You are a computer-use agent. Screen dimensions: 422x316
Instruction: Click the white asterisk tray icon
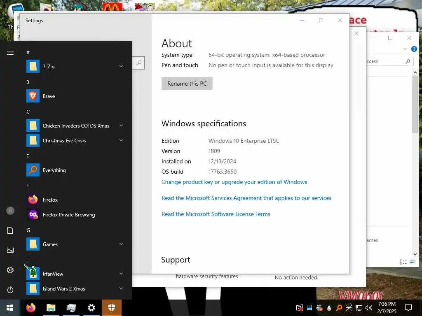point(349,308)
